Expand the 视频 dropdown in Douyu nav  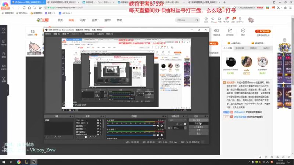(95, 20)
